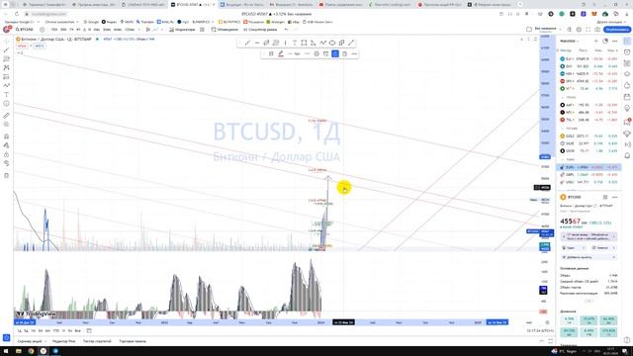Viewport: 633px width, 356px height.
Task: Toggle lock all drawings icon in left toolbar
Action: tap(6, 154)
